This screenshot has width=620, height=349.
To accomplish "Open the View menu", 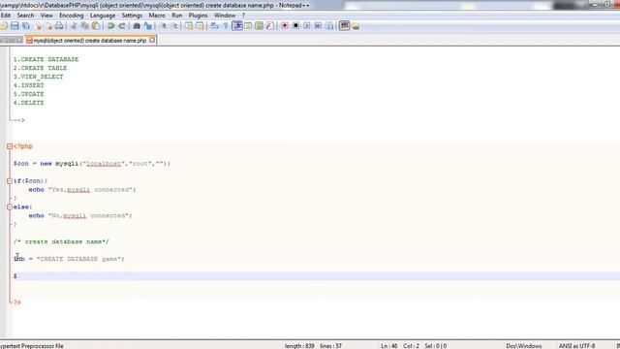I will coord(46,16).
